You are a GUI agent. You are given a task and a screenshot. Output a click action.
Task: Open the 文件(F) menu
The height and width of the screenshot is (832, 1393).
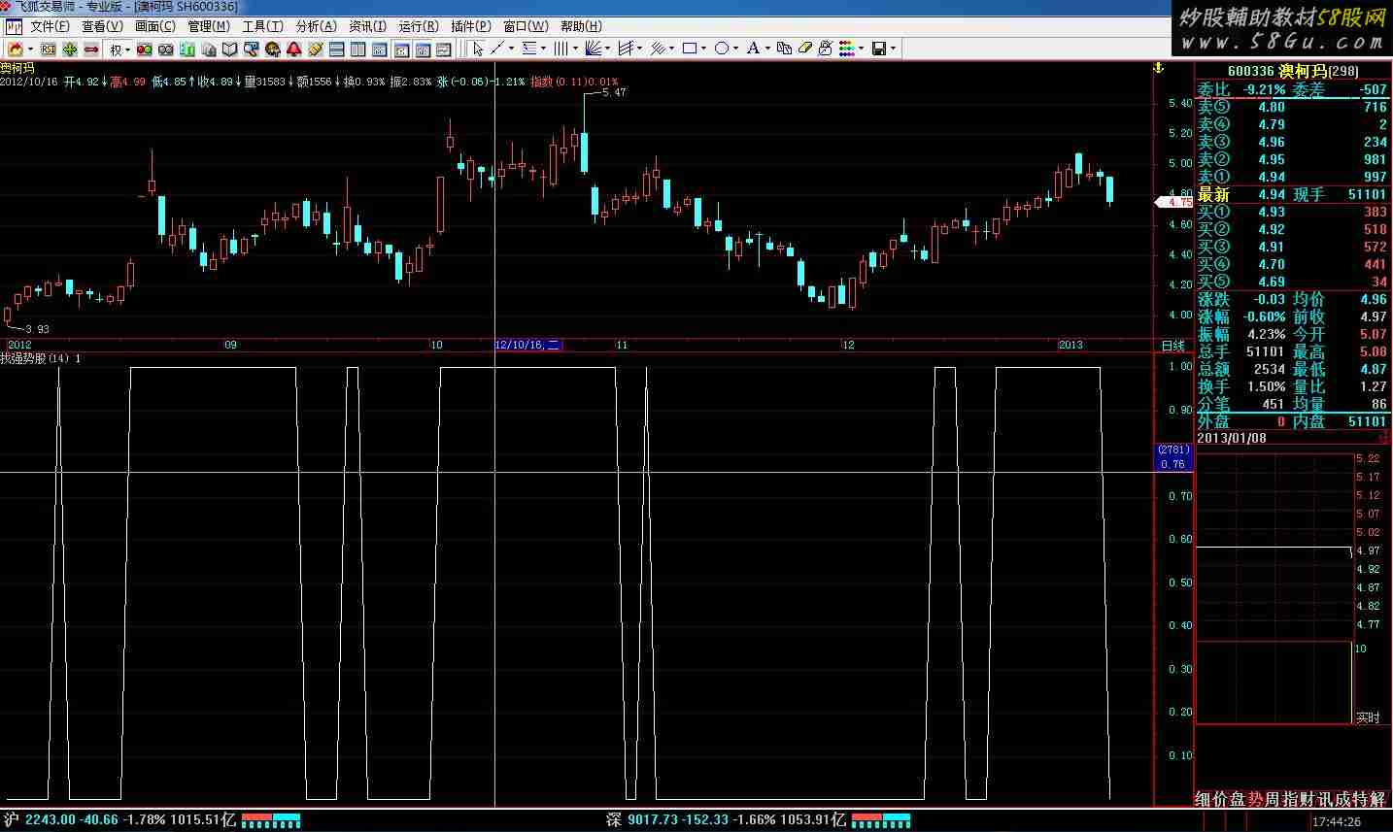pos(50,26)
